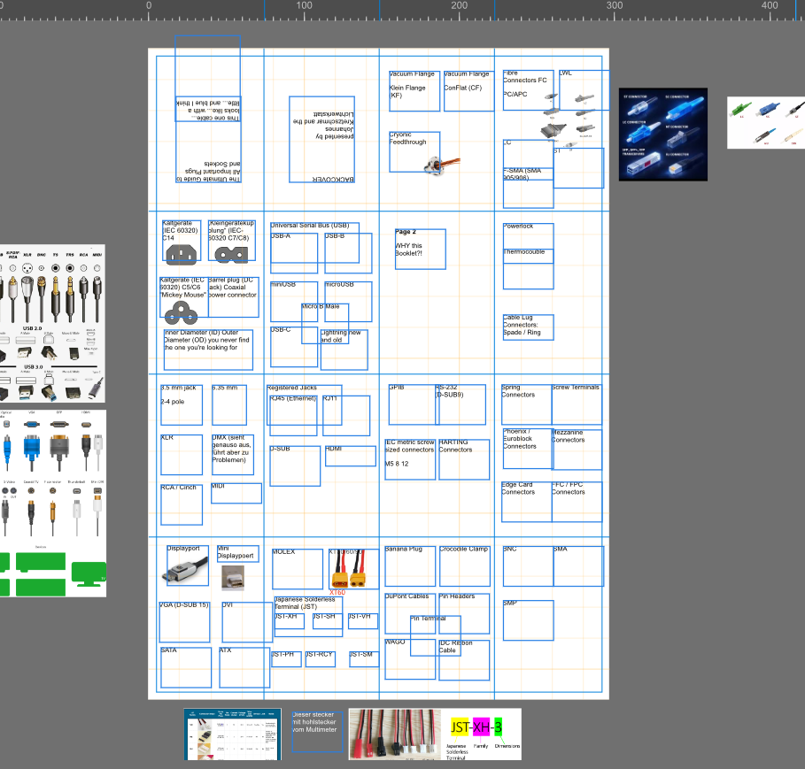Select the 'Fibre Connectors FC' text frame
This screenshot has height=769, width=805.
pyautogui.click(x=529, y=90)
